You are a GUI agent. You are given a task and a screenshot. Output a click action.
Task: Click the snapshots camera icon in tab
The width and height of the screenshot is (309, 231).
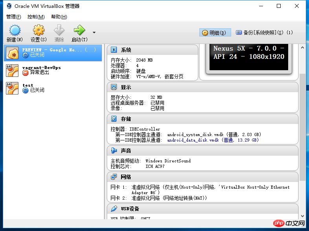pos(239,33)
